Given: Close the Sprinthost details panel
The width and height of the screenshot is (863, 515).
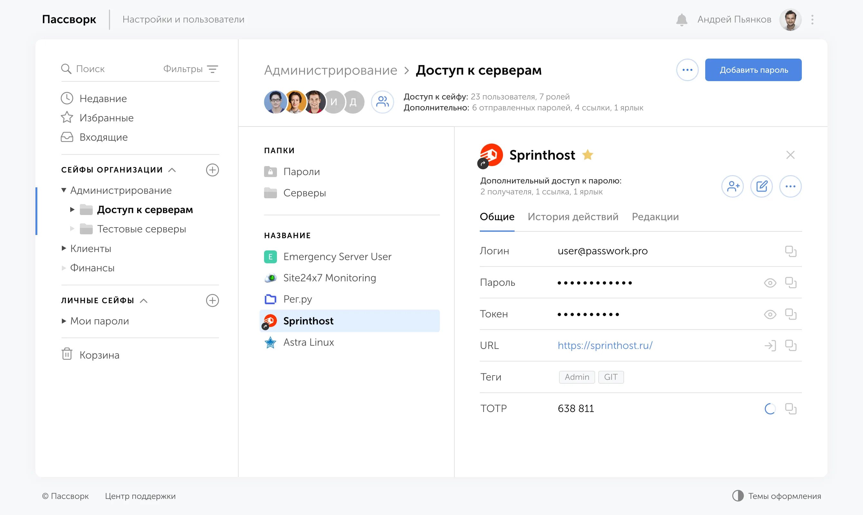Looking at the screenshot, I should click(790, 155).
